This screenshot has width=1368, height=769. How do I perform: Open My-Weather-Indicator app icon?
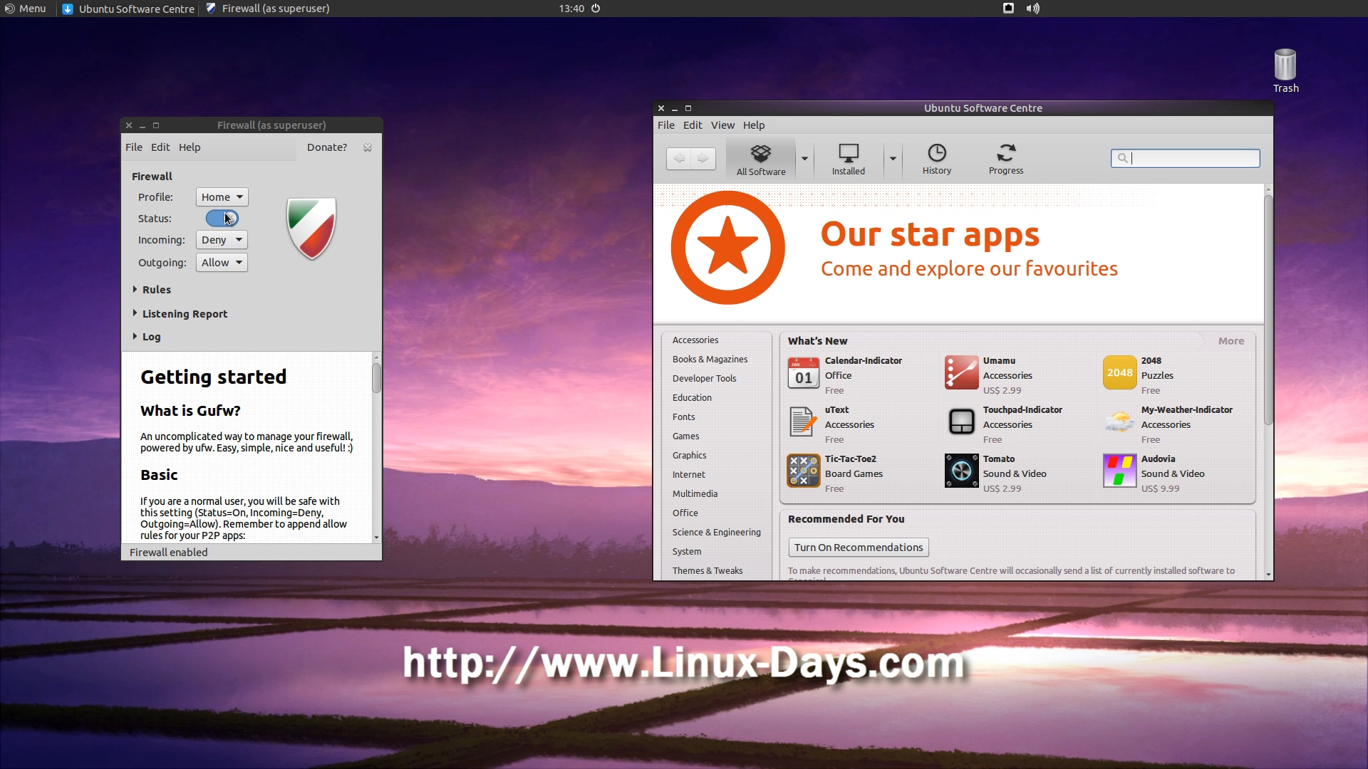click(x=1119, y=422)
